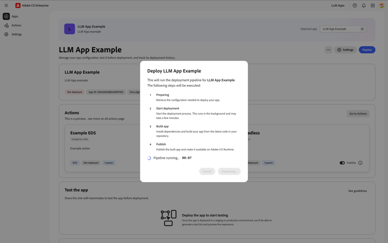This screenshot has width=388, height=243.
Task: Click the Example EDS card title
Action: click(83, 133)
